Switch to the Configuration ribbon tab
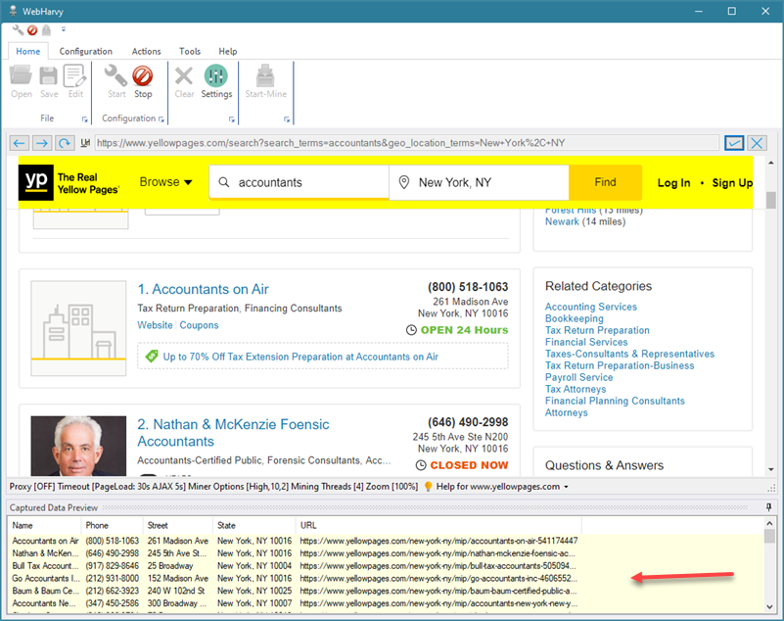 pos(86,51)
